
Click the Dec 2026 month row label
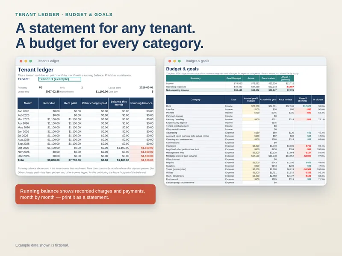[24, 156]
